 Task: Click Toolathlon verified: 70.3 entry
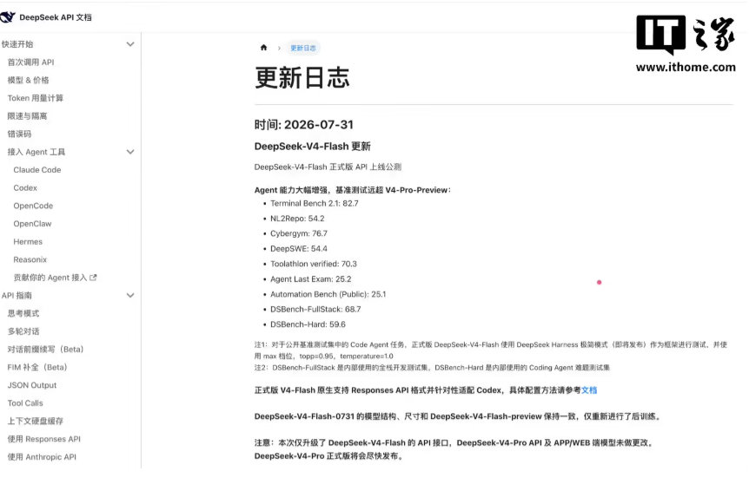click(314, 264)
